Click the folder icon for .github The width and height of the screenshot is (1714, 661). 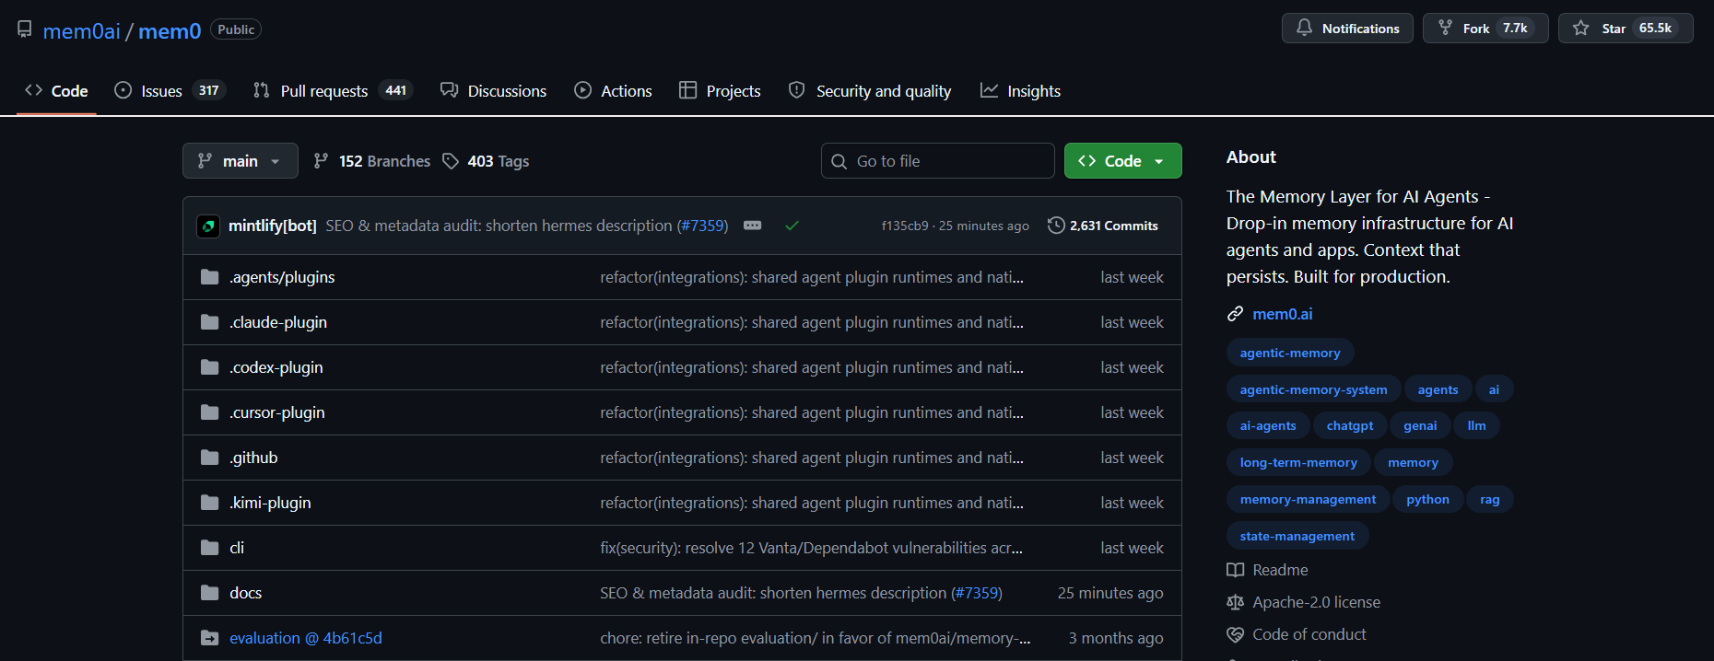pos(210,458)
